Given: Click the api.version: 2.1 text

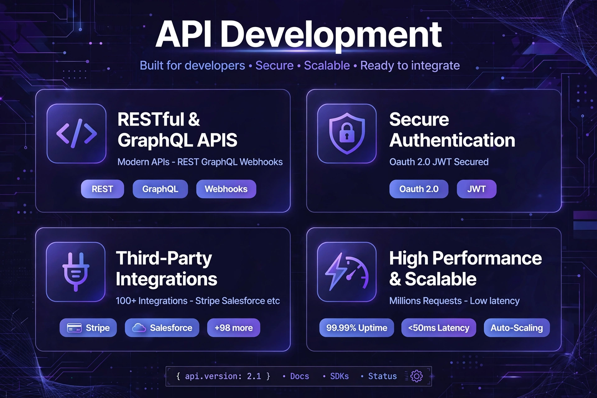Looking at the screenshot, I should click(223, 376).
